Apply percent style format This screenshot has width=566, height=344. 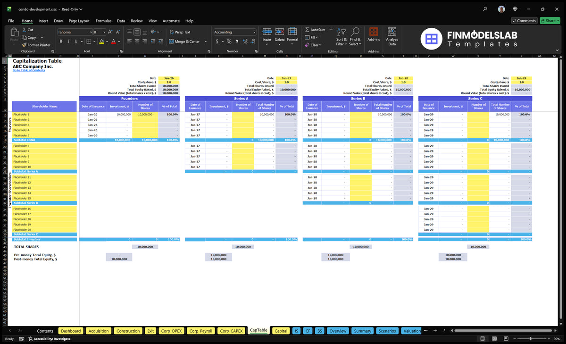pos(229,42)
